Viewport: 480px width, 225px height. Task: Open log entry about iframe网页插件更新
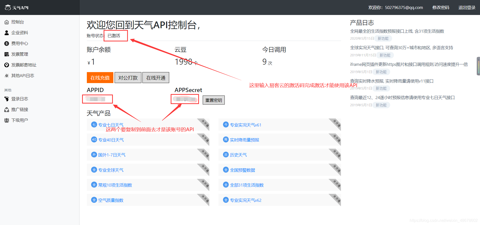[409, 64]
